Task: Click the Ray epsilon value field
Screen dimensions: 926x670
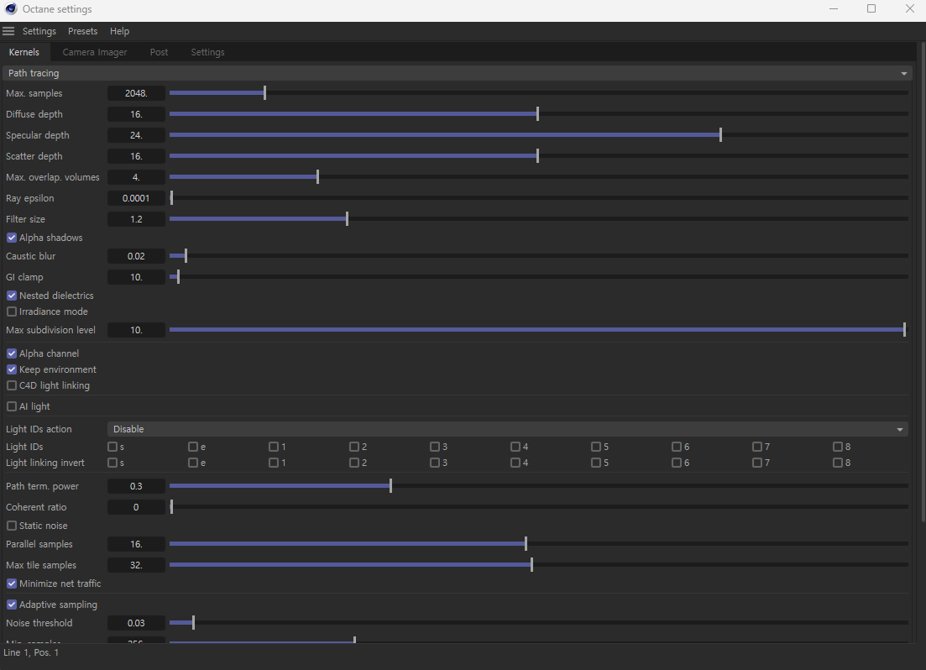Action: (x=136, y=198)
